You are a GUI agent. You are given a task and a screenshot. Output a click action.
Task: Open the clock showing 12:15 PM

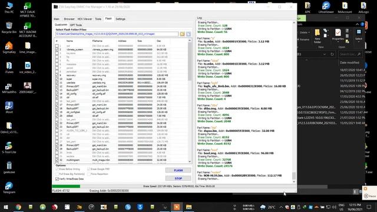tap(355, 207)
